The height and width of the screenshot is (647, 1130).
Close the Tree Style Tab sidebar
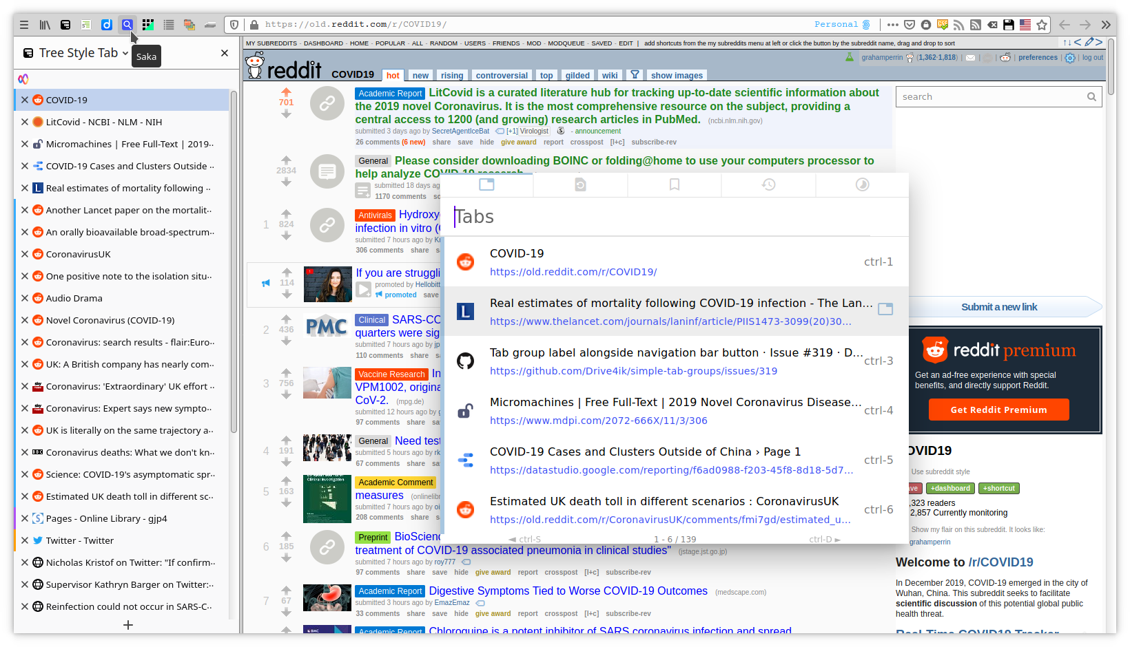tap(225, 53)
